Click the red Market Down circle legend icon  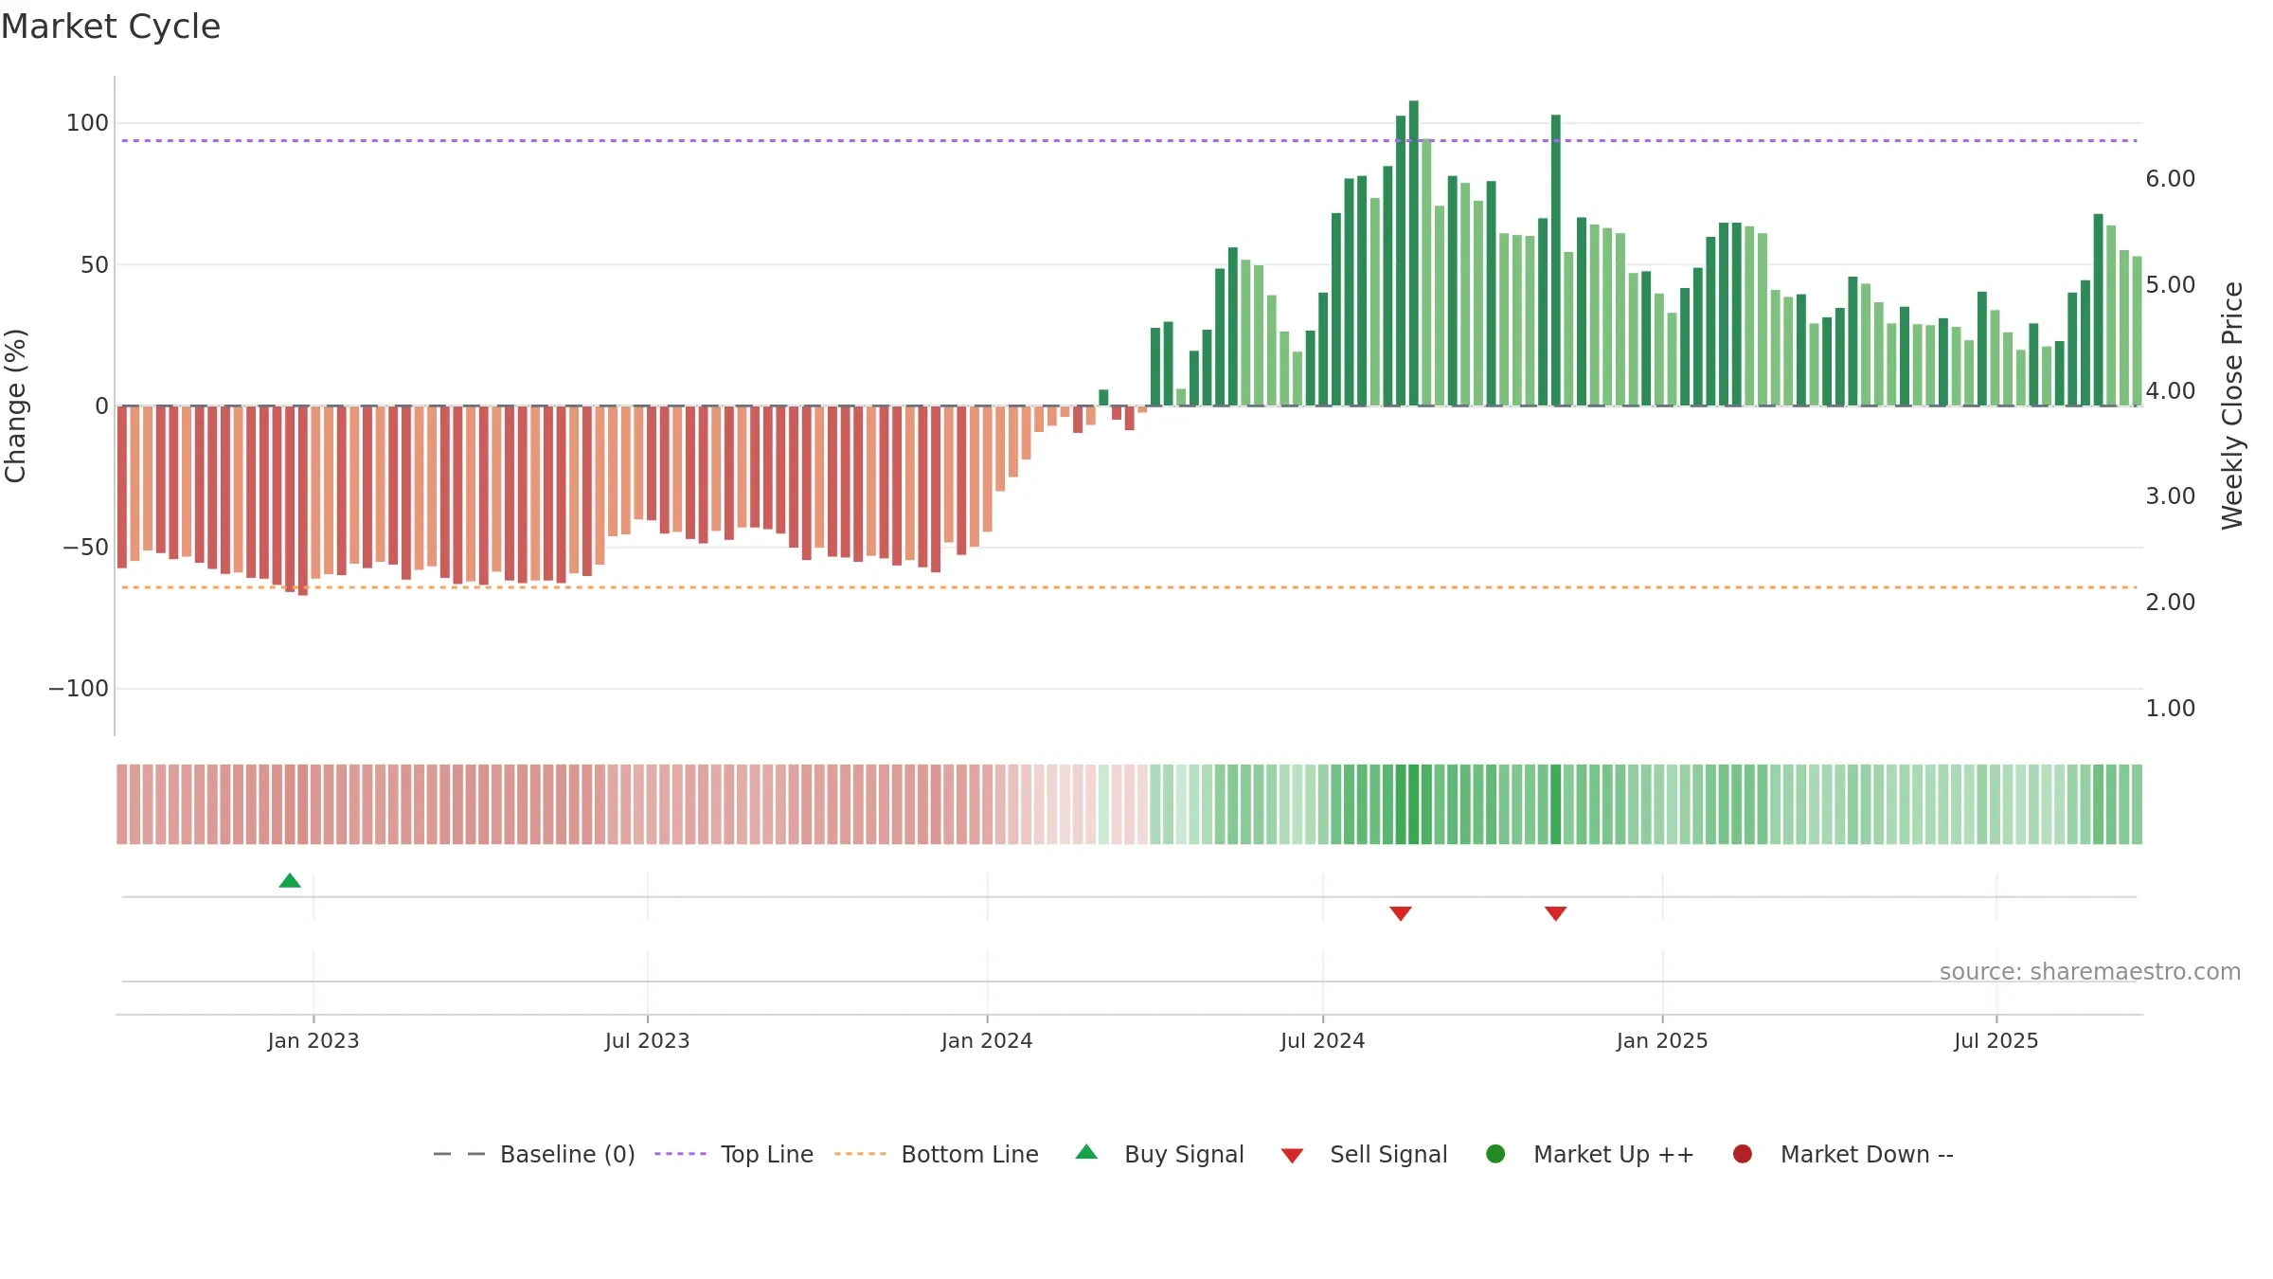tap(1742, 1154)
